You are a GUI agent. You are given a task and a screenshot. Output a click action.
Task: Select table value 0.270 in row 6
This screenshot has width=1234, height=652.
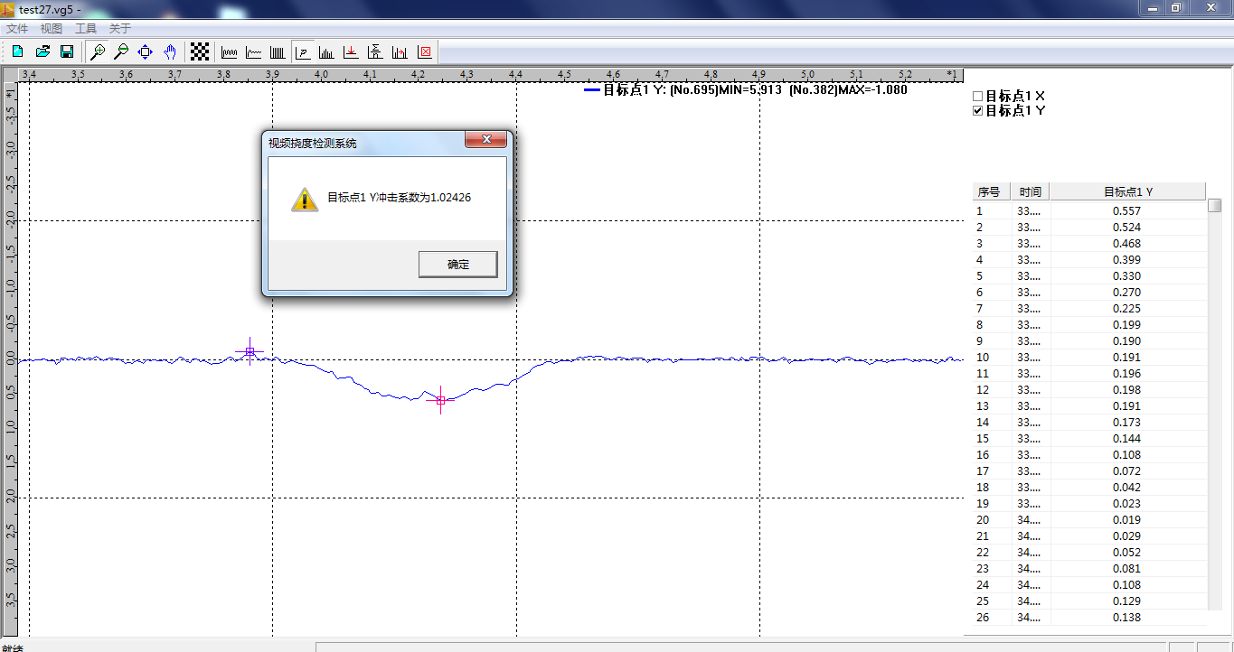pos(1126,293)
